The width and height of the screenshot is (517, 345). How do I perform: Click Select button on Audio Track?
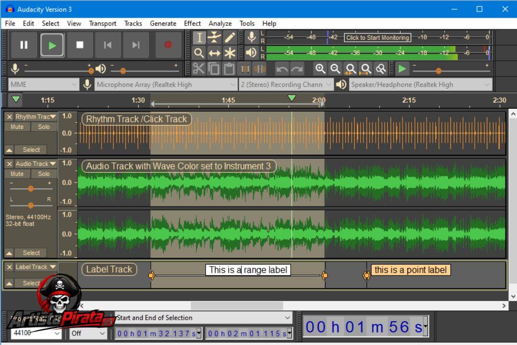[31, 253]
